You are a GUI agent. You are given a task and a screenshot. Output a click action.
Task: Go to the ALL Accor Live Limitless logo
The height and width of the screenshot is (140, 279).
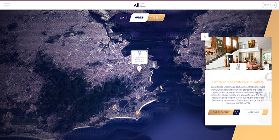tap(139, 5)
